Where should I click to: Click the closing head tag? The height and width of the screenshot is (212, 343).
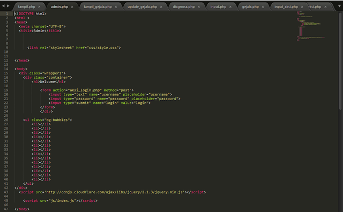pos(22,60)
